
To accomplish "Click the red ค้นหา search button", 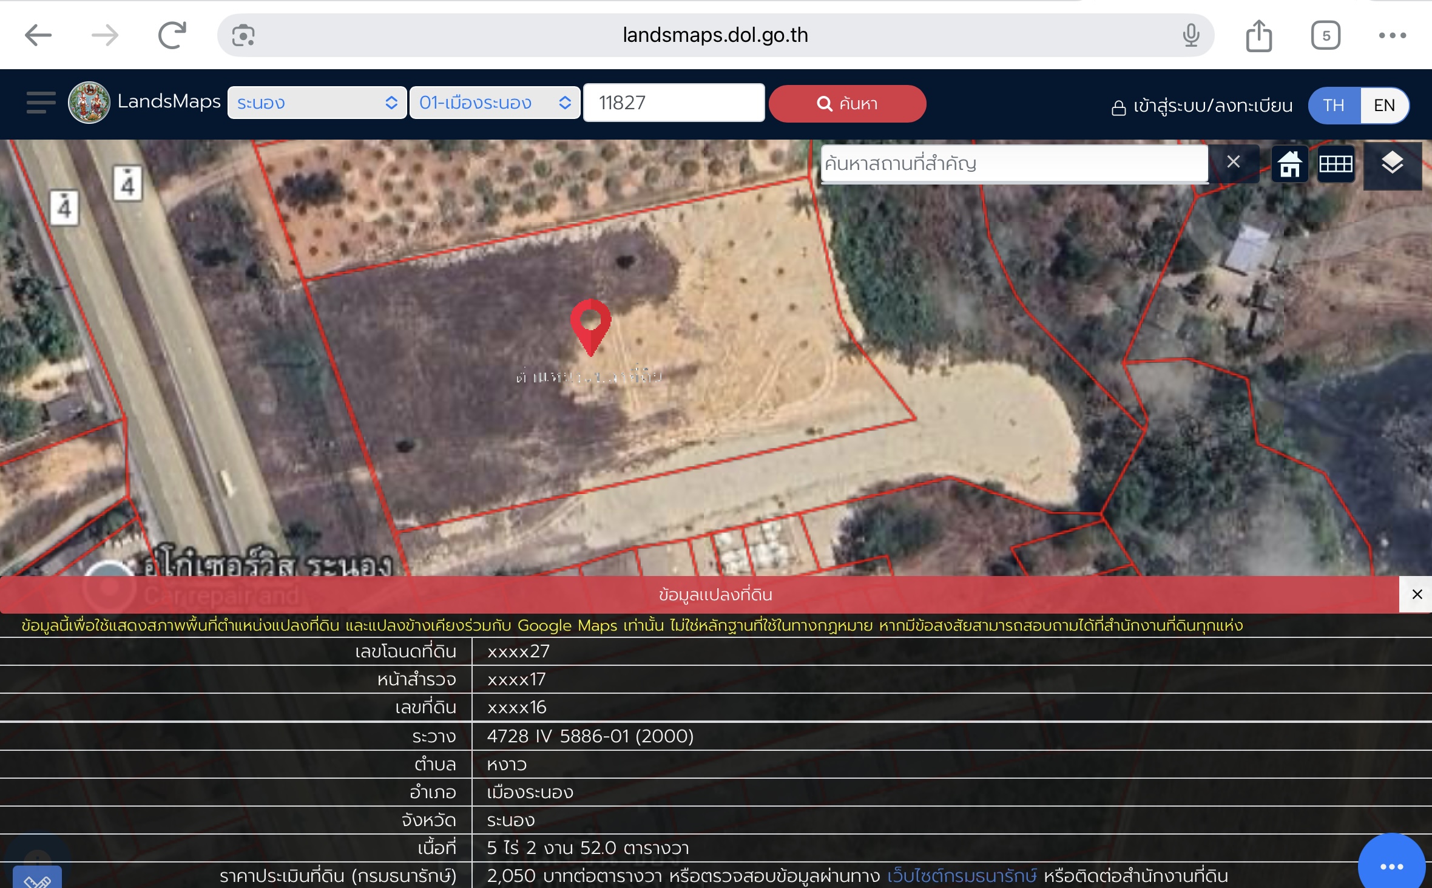I will (x=847, y=104).
